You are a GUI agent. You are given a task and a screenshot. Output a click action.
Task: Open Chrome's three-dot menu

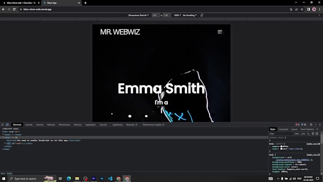[x=320, y=10]
